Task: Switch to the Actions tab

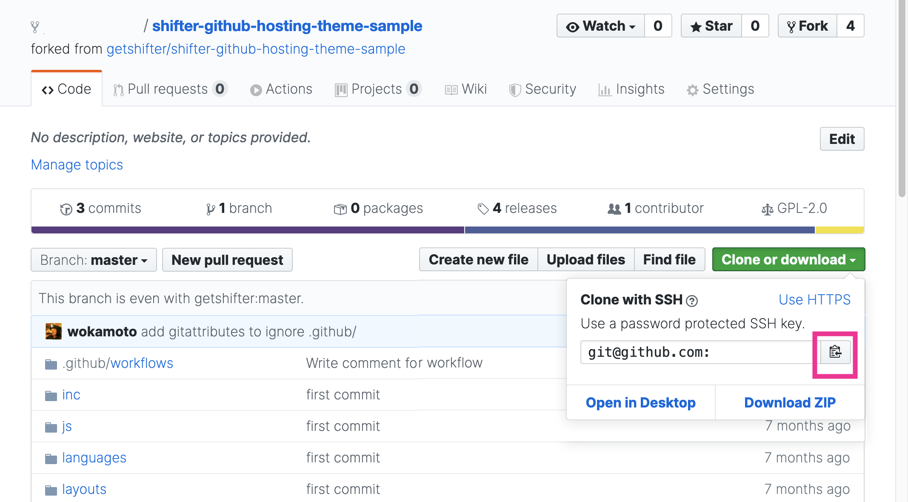Action: (281, 89)
